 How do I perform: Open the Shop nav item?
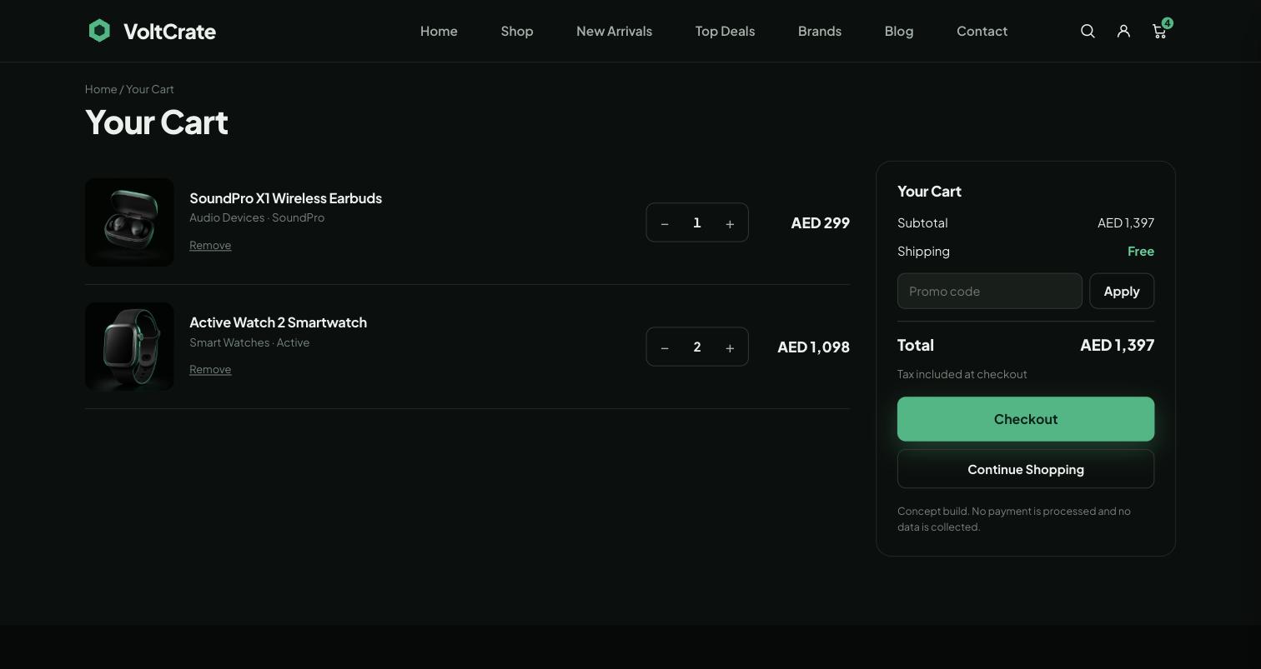[x=517, y=31]
